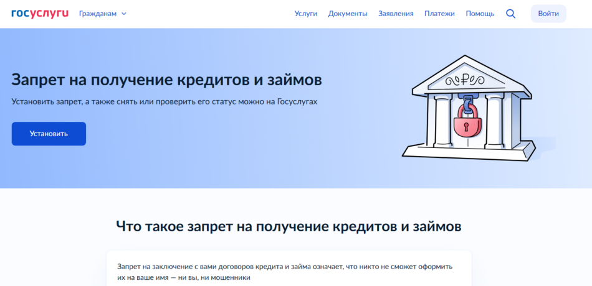Click the 'Что такое запрет' section heading

click(289, 226)
